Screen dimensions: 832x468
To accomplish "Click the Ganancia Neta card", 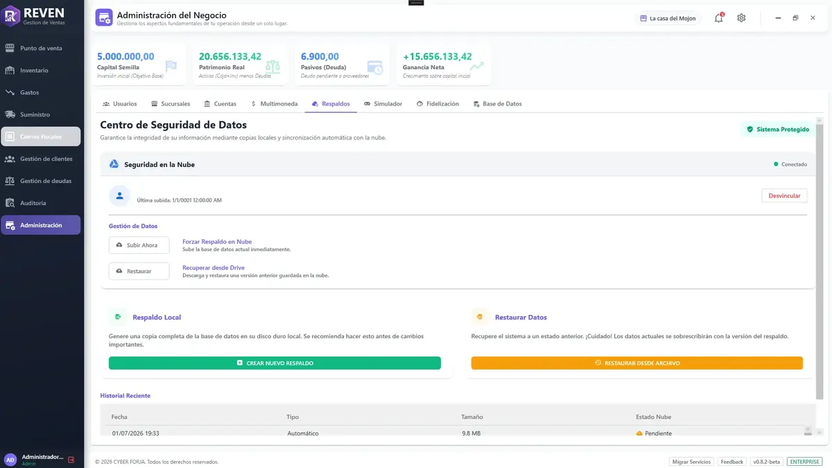I will tap(444, 64).
